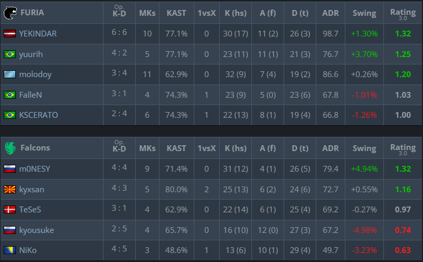This screenshot has width=423, height=262.
Task: Open the FURIA team page link
Action: click(x=32, y=13)
